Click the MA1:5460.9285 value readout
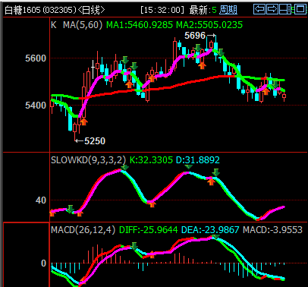This screenshot has height=287, width=308. point(140,25)
